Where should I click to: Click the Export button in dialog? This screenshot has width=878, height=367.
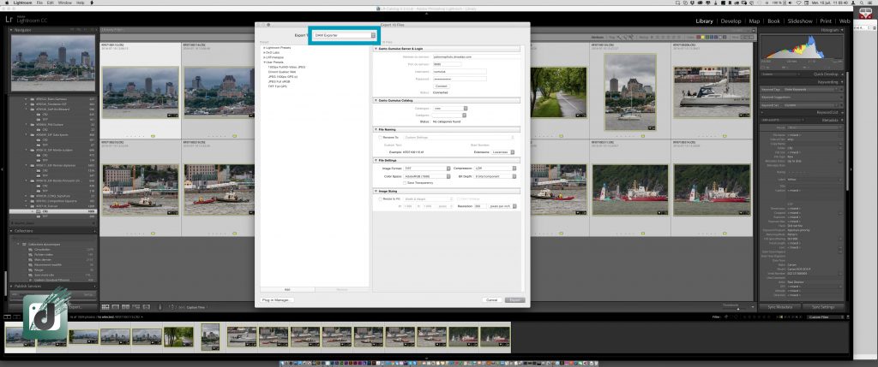(514, 300)
